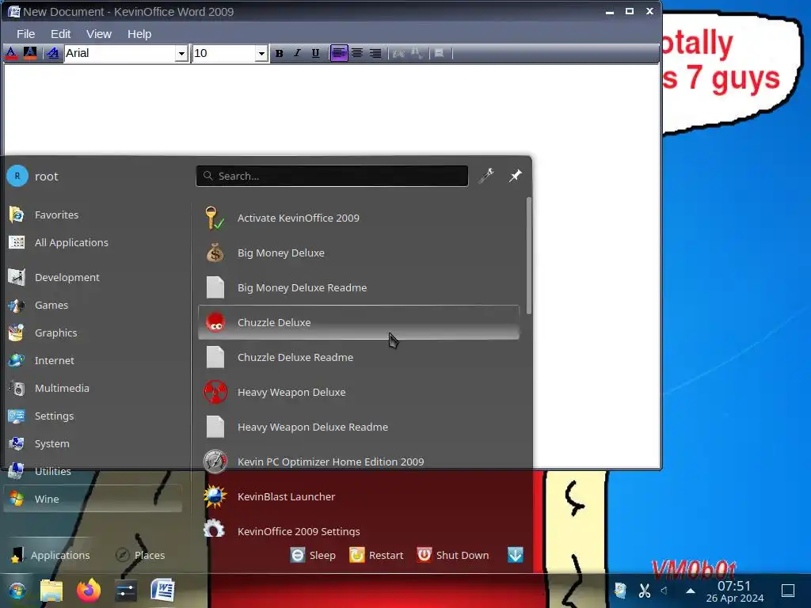Viewport: 811px width, 608px height.
Task: Expand hidden system tray icons
Action: click(x=691, y=591)
